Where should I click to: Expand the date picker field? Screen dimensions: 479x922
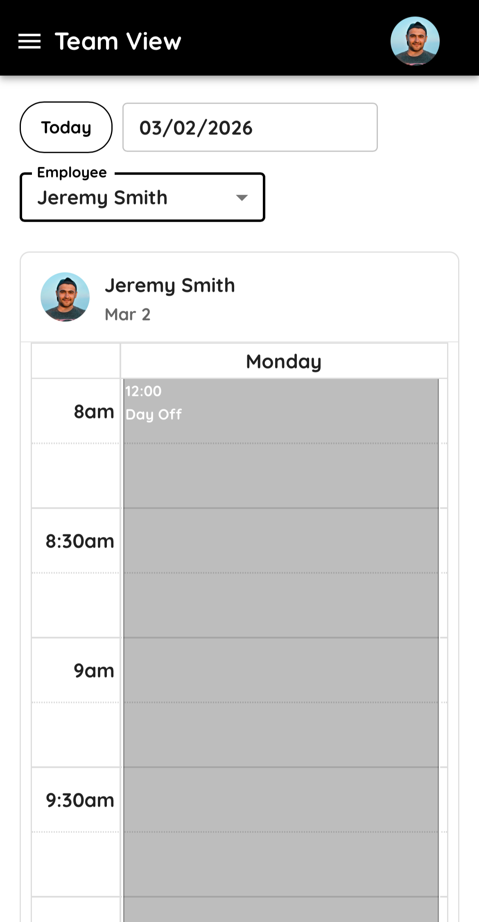pos(250,127)
